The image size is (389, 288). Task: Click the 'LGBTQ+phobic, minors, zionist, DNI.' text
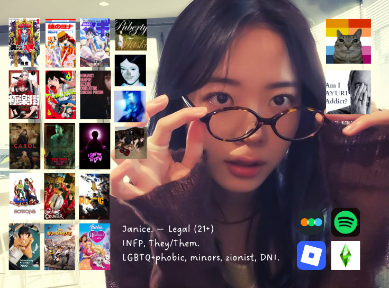point(201,257)
